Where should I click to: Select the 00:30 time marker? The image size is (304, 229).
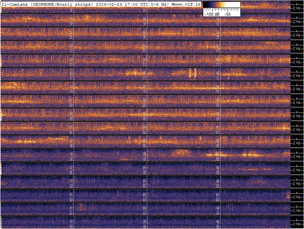[145, 223]
